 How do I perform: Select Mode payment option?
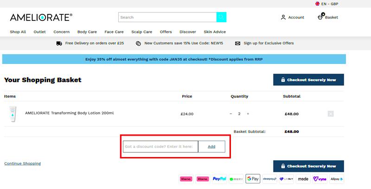tap(303, 179)
